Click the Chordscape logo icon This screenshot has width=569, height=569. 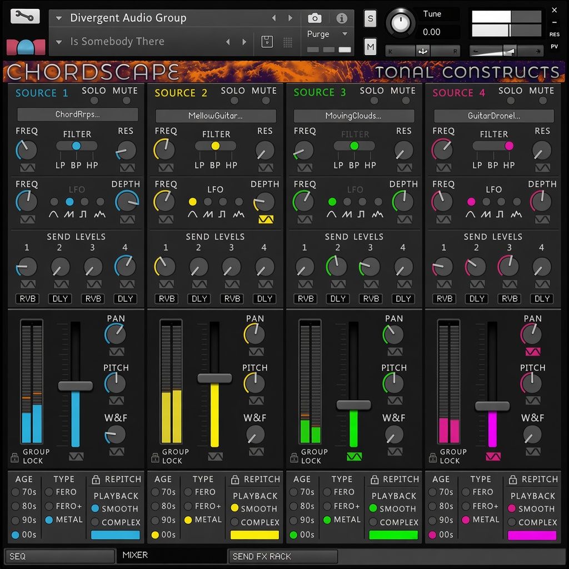click(x=26, y=47)
